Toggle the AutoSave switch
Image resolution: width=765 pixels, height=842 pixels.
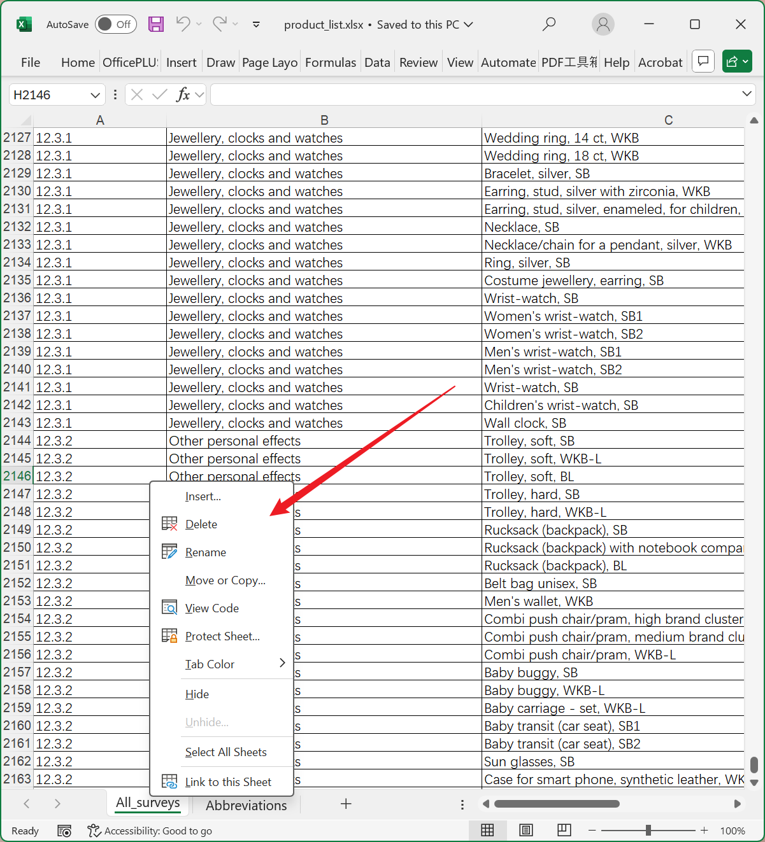coord(115,24)
